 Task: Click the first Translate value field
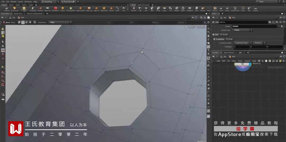click(x=242, y=47)
